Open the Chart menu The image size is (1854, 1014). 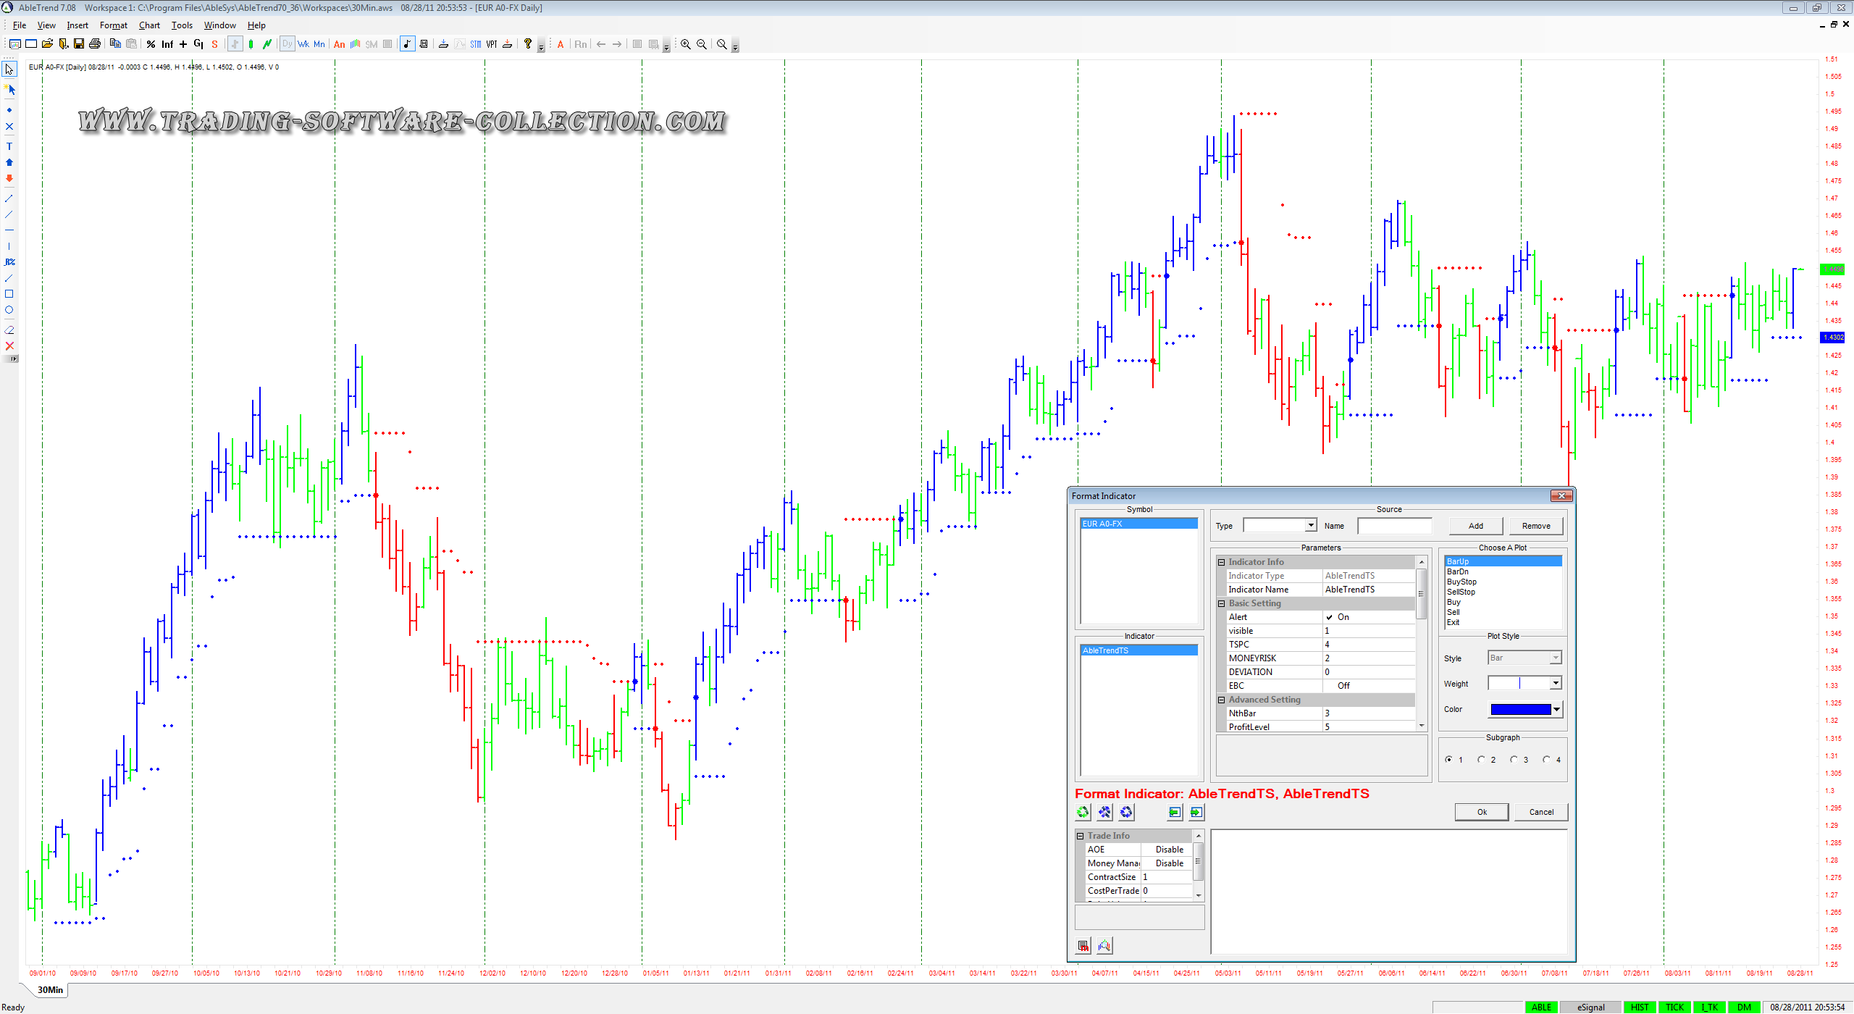click(x=149, y=25)
